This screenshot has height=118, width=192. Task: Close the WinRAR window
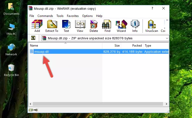click(x=164, y=8)
